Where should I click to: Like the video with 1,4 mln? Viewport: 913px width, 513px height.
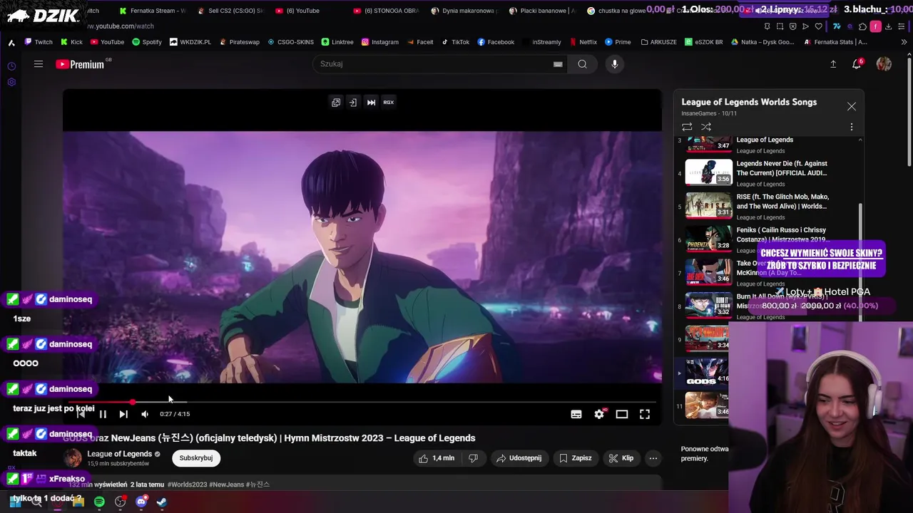click(x=437, y=458)
